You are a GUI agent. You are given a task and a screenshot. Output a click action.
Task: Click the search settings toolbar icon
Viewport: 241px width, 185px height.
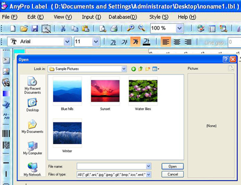coord(223,29)
